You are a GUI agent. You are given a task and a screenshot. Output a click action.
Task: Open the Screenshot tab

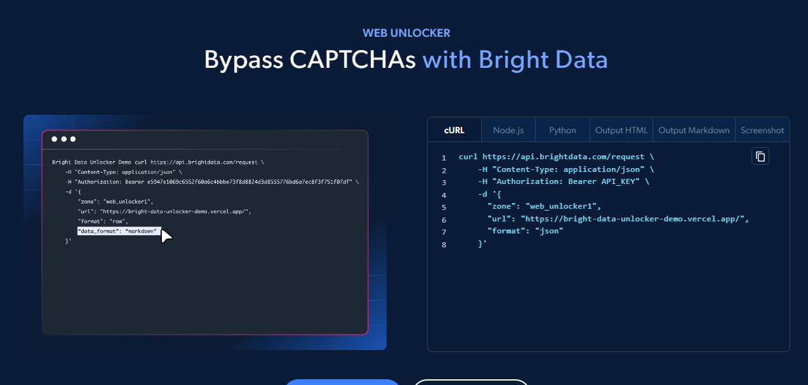(762, 130)
